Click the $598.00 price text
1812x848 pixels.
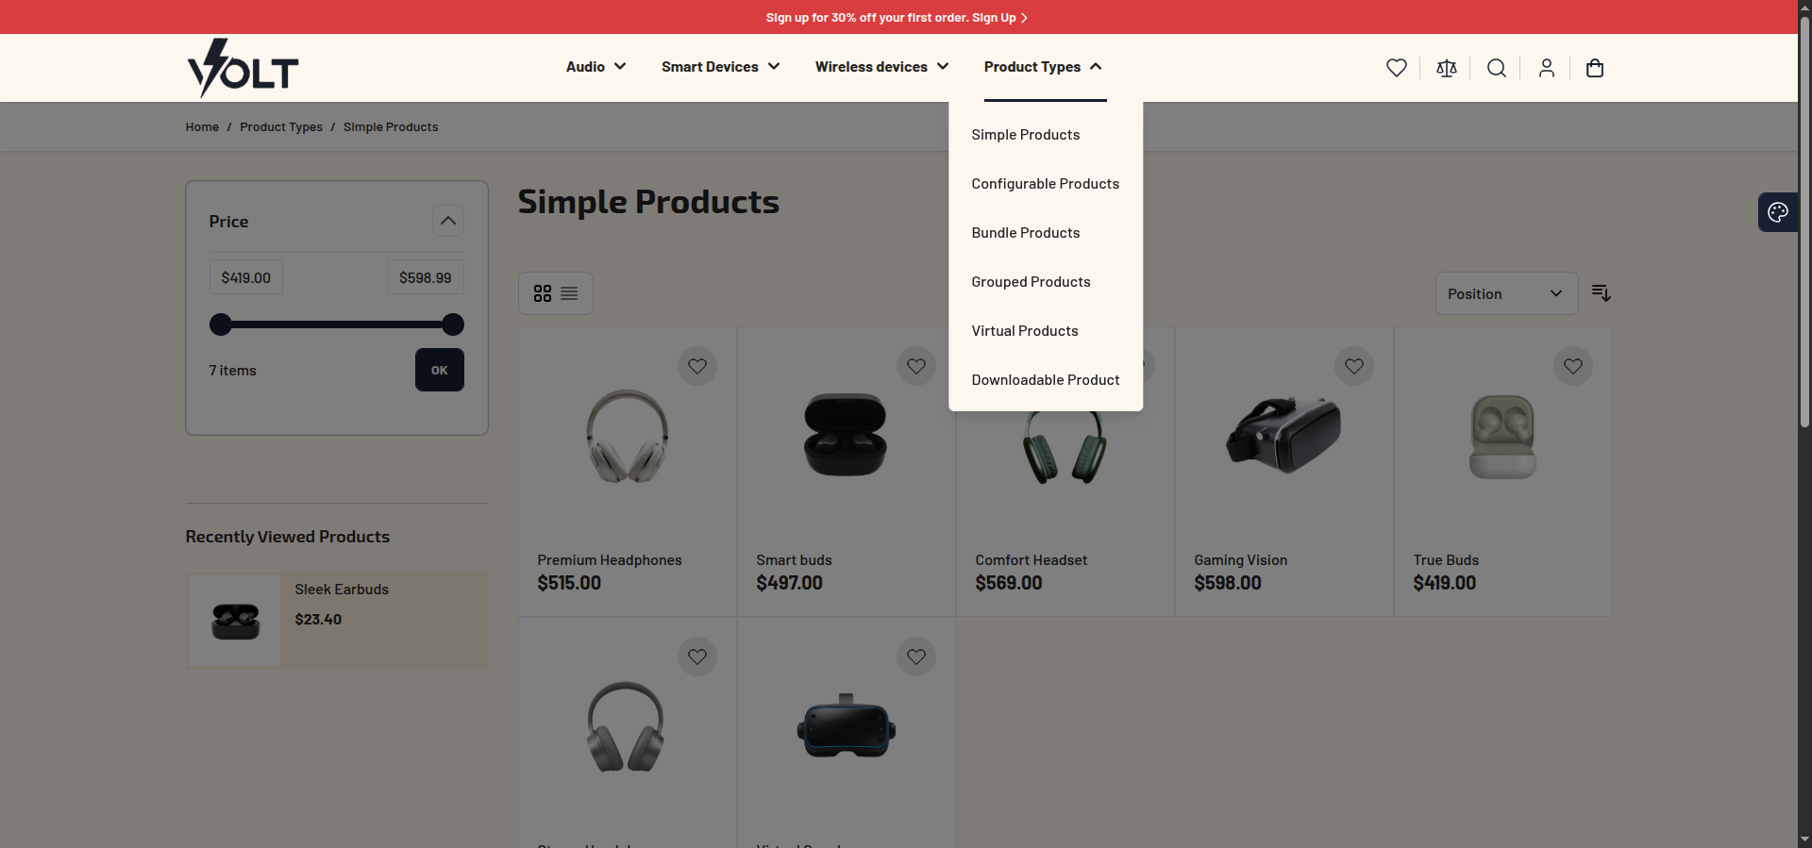(x=1228, y=583)
